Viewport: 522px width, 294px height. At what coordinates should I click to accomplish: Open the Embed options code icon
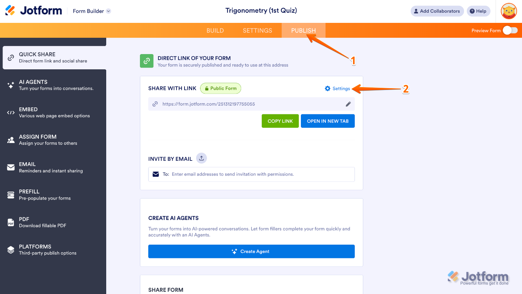[x=10, y=112]
